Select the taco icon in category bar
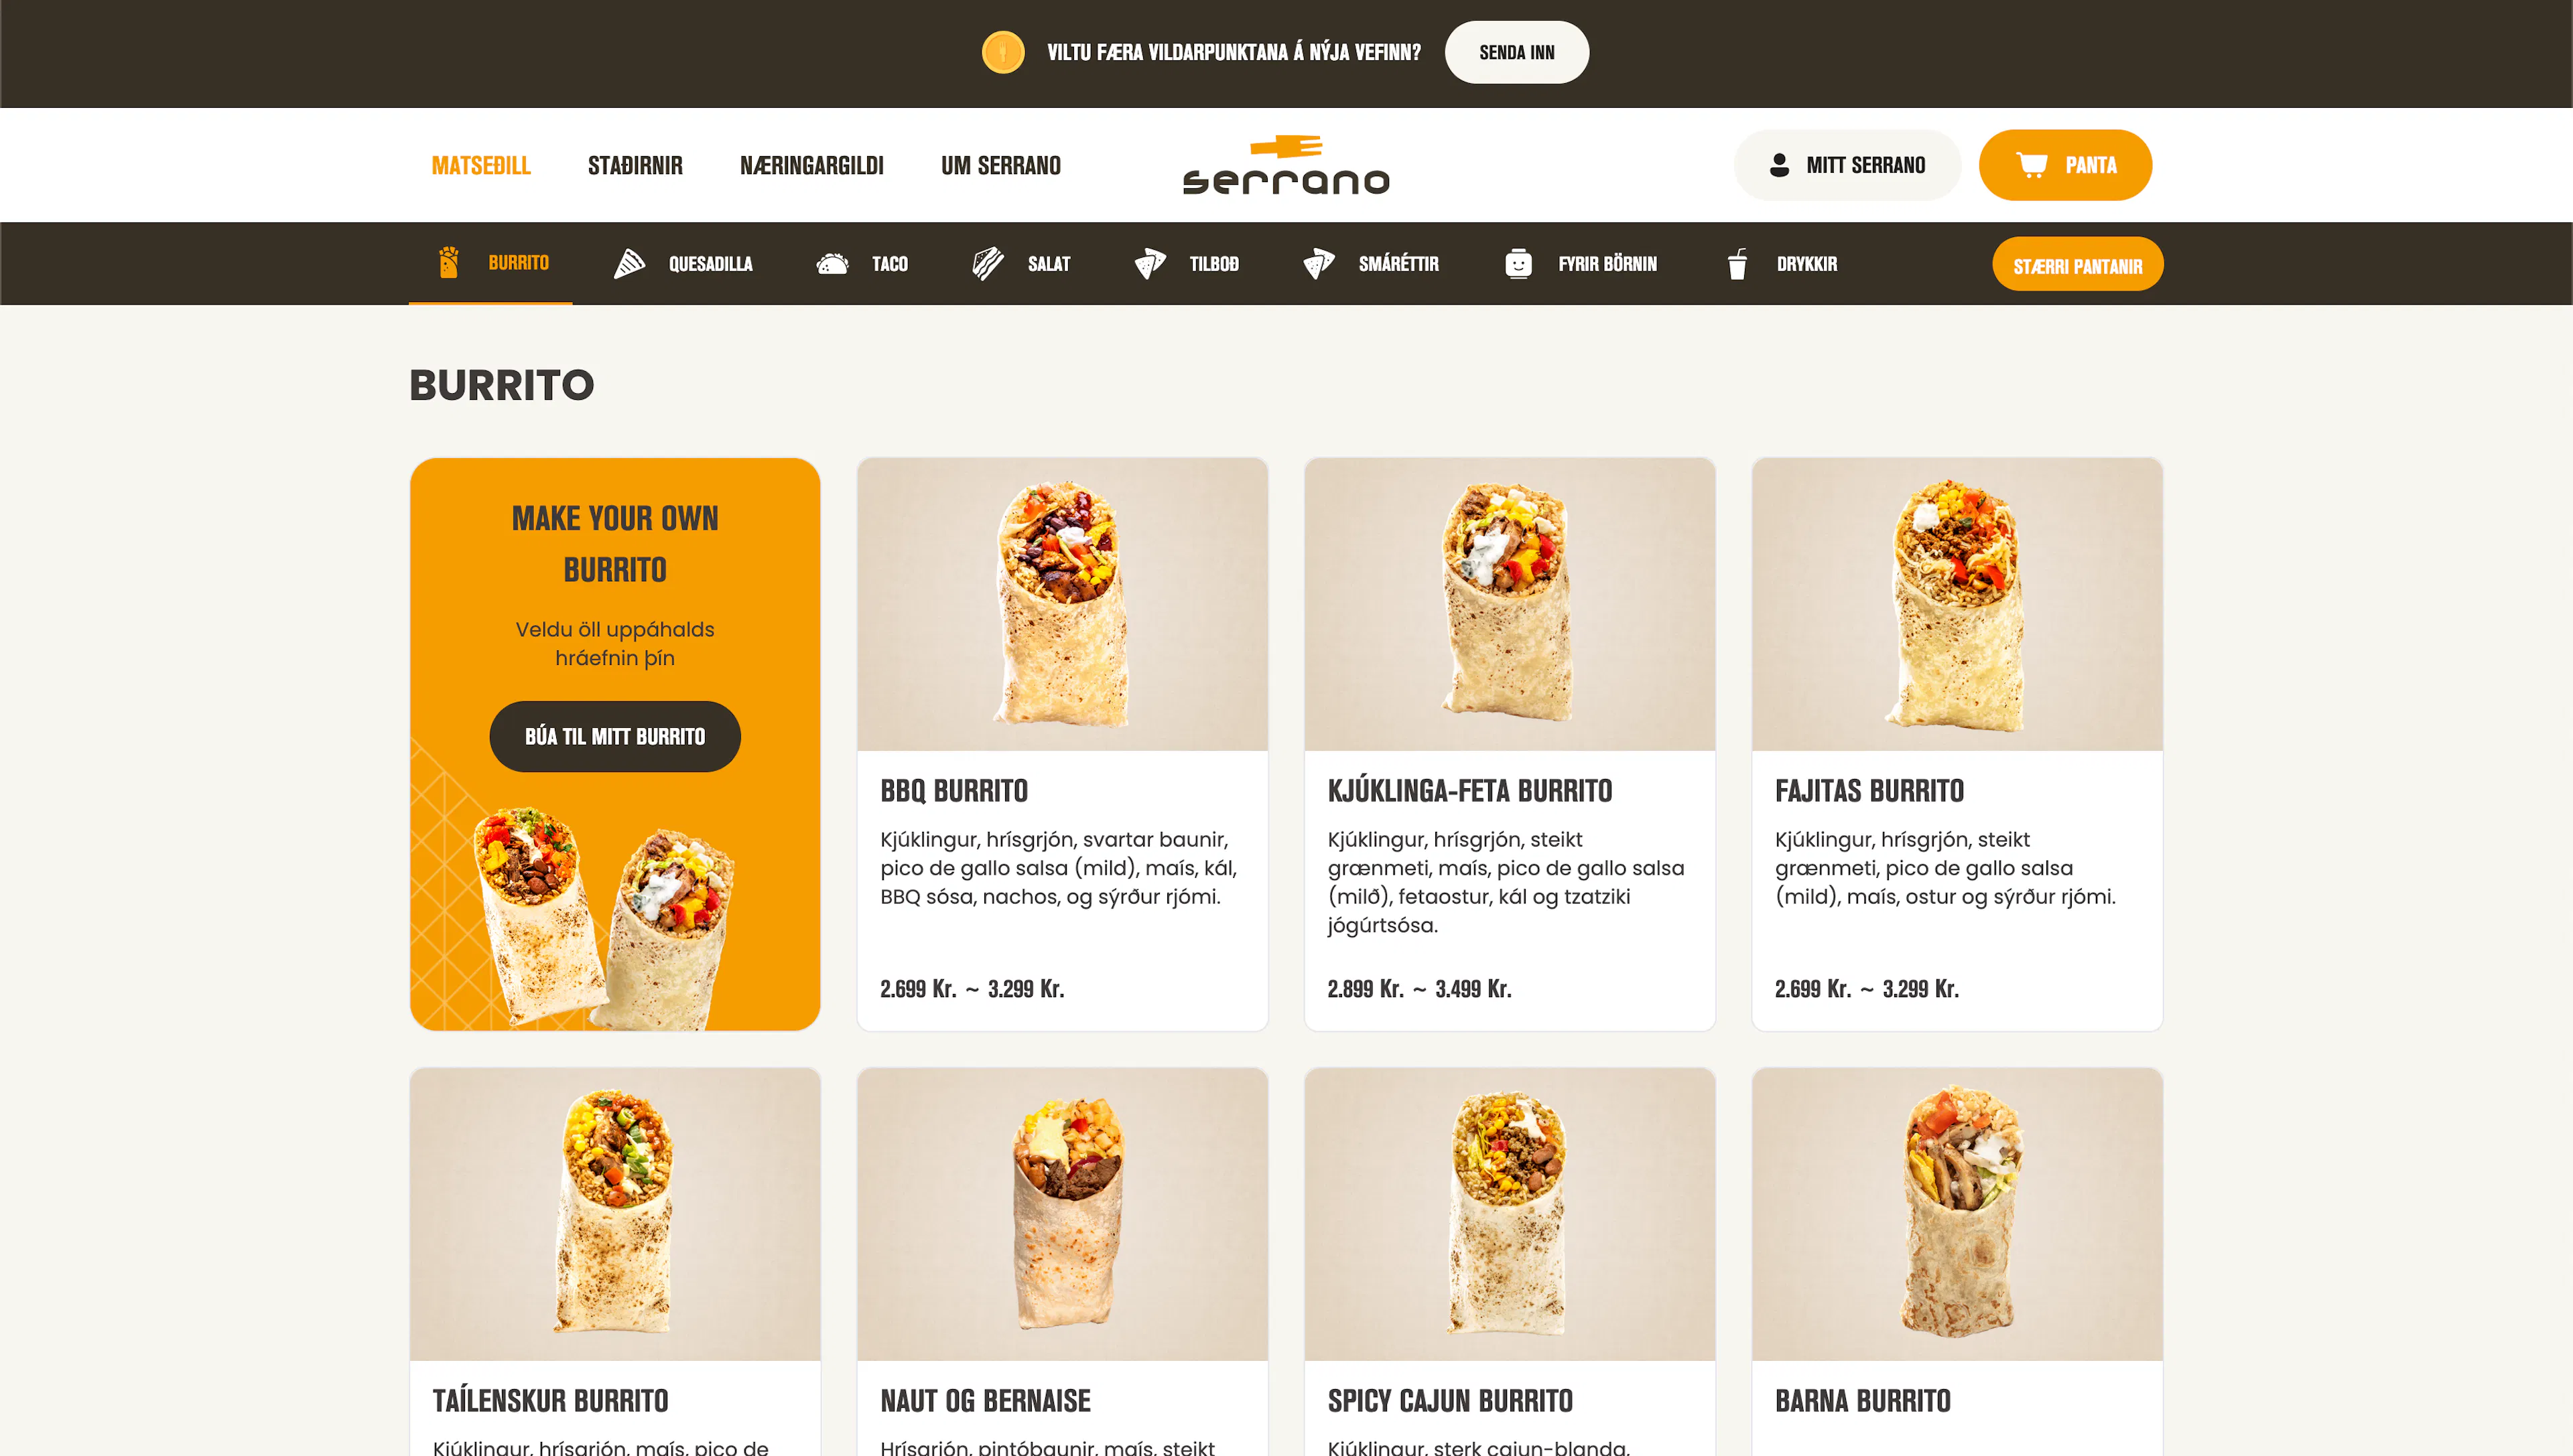Screen dimensions: 2573x1456 tap(832, 264)
